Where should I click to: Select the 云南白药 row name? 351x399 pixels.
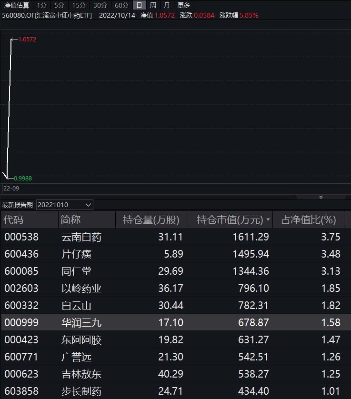[81, 237]
